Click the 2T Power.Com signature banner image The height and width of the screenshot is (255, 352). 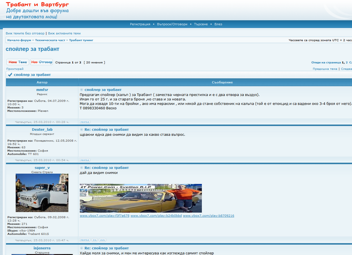point(141,198)
